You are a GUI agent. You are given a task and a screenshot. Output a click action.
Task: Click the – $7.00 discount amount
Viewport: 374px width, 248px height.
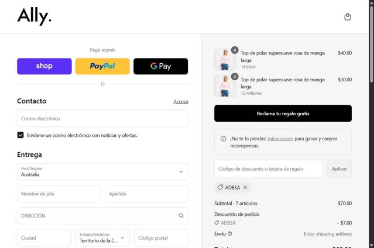click(x=344, y=223)
